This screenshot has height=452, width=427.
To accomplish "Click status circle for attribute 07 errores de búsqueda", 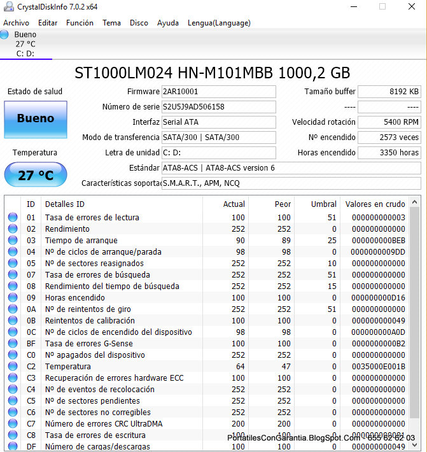I will (13, 274).
